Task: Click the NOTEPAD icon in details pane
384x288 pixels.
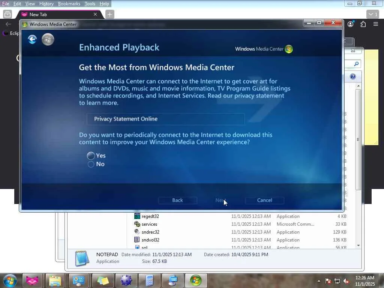Action: pos(82,258)
